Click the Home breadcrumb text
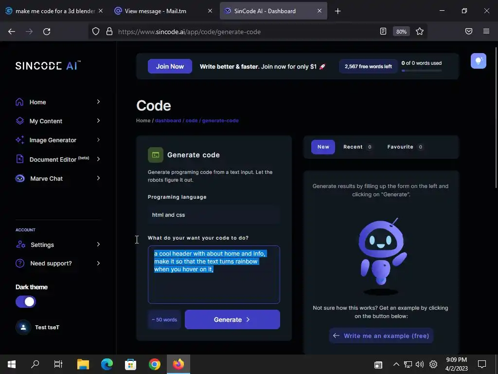 [143, 121]
